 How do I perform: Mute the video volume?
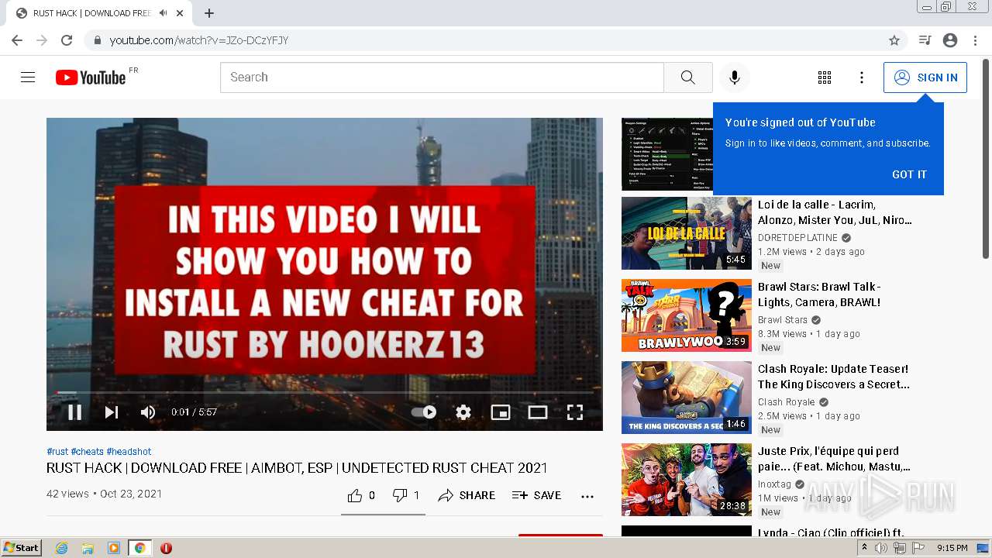tap(148, 412)
